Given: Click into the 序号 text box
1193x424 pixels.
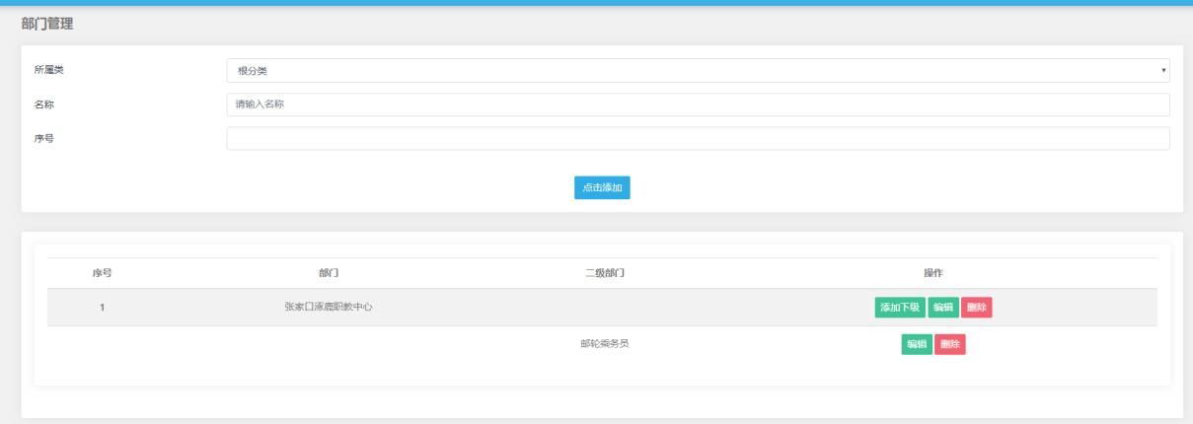Looking at the screenshot, I should point(698,139).
